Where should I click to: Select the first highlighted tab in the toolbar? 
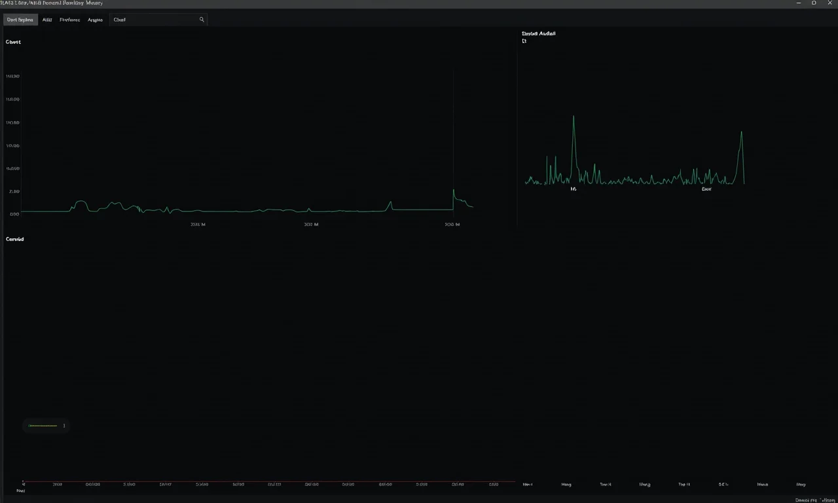tap(20, 20)
